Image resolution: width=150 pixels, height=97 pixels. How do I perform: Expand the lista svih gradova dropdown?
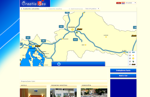pyautogui.click(x=92, y=9)
